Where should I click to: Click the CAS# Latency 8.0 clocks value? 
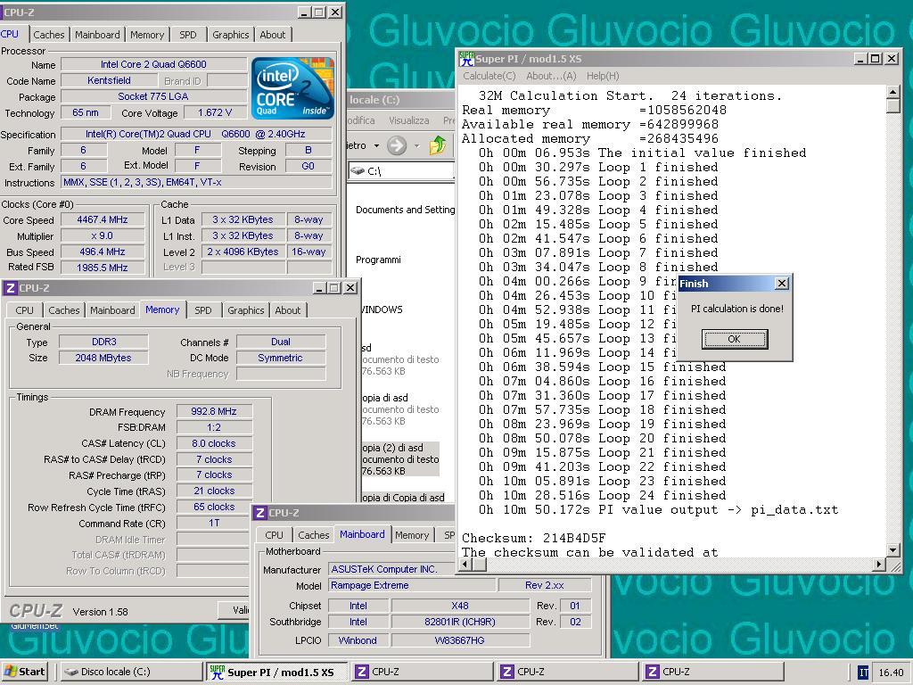click(214, 443)
